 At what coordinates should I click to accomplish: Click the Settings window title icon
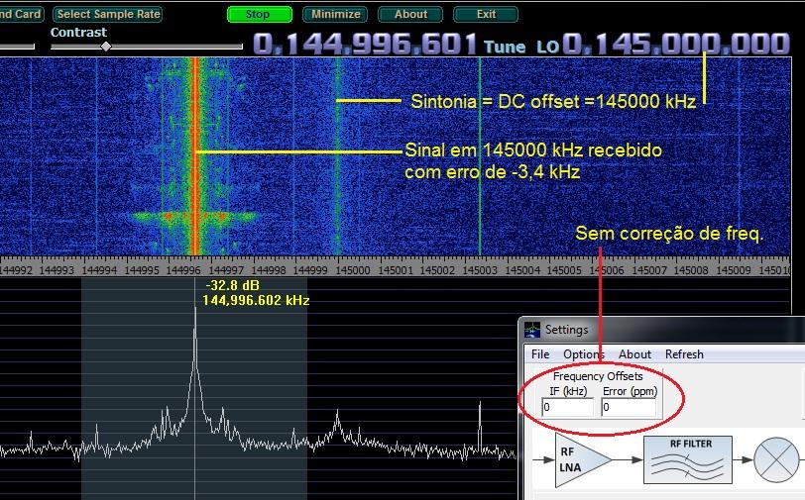(531, 330)
